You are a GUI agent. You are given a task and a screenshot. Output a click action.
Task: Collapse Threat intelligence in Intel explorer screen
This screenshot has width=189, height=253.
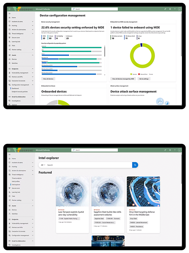[33, 175]
